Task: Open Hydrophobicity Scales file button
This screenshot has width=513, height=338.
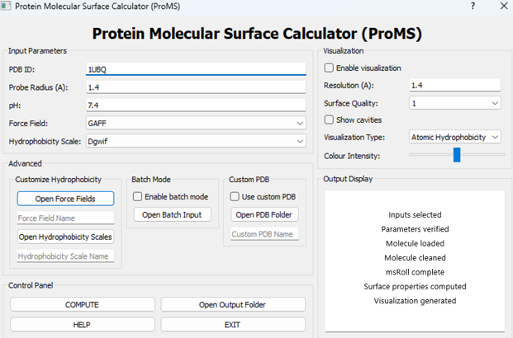Action: pos(65,237)
